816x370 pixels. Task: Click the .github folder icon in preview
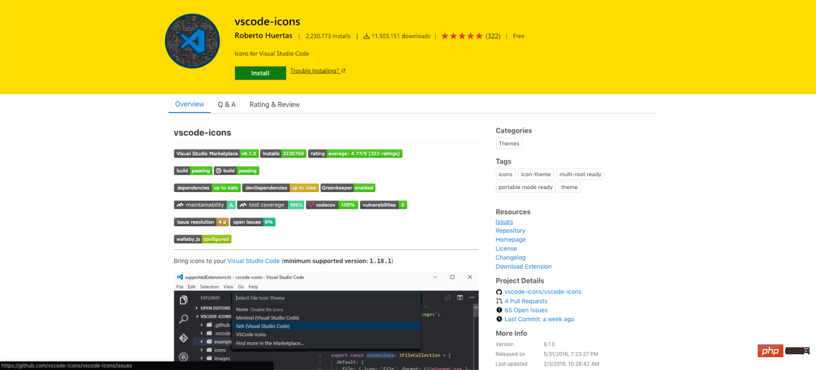[x=209, y=325]
